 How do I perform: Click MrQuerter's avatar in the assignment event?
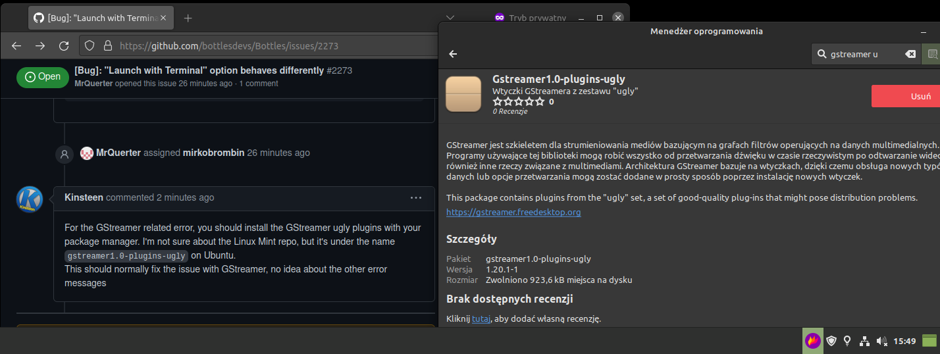point(87,153)
